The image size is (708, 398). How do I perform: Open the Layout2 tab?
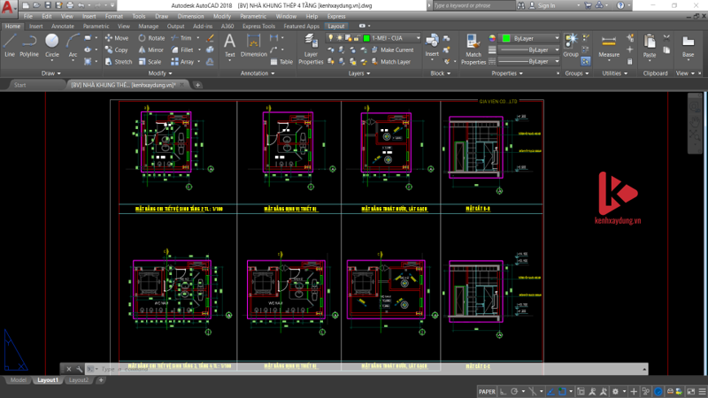click(80, 380)
